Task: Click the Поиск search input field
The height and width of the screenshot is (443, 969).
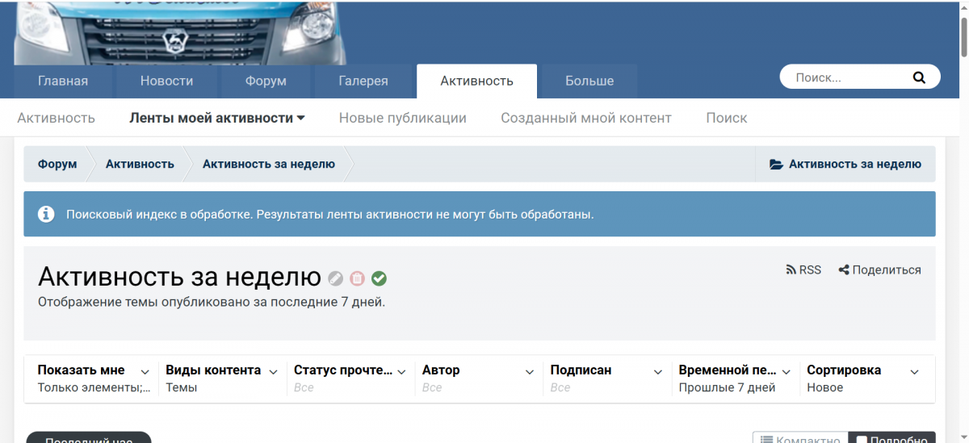Action: coord(848,77)
